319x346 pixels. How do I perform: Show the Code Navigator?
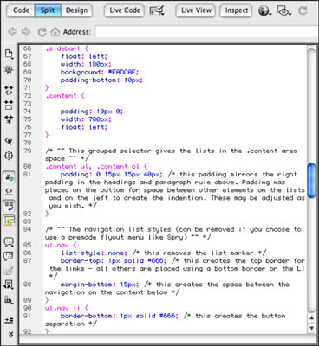(x=9, y=69)
